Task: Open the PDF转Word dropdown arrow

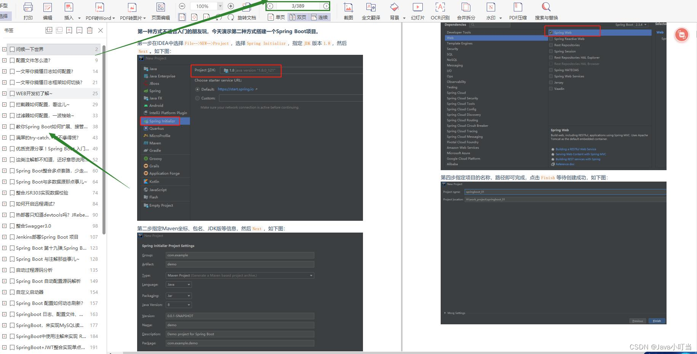Action: (113, 18)
